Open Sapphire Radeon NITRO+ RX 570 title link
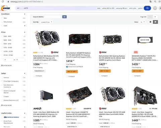Screen dimensions: 161x128 tap(145, 114)
